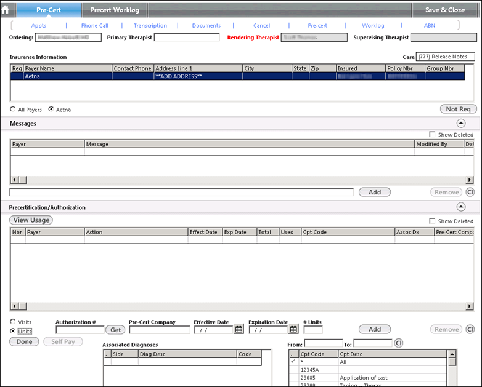Open the Effective Date calendar picker
Screen dimensions: 482x387
click(x=239, y=330)
